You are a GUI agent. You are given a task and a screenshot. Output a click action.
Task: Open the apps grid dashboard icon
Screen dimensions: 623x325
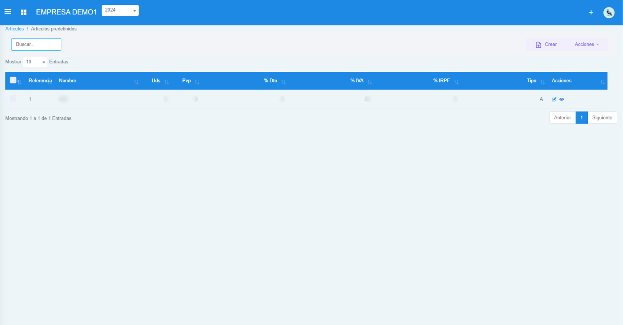coord(24,12)
